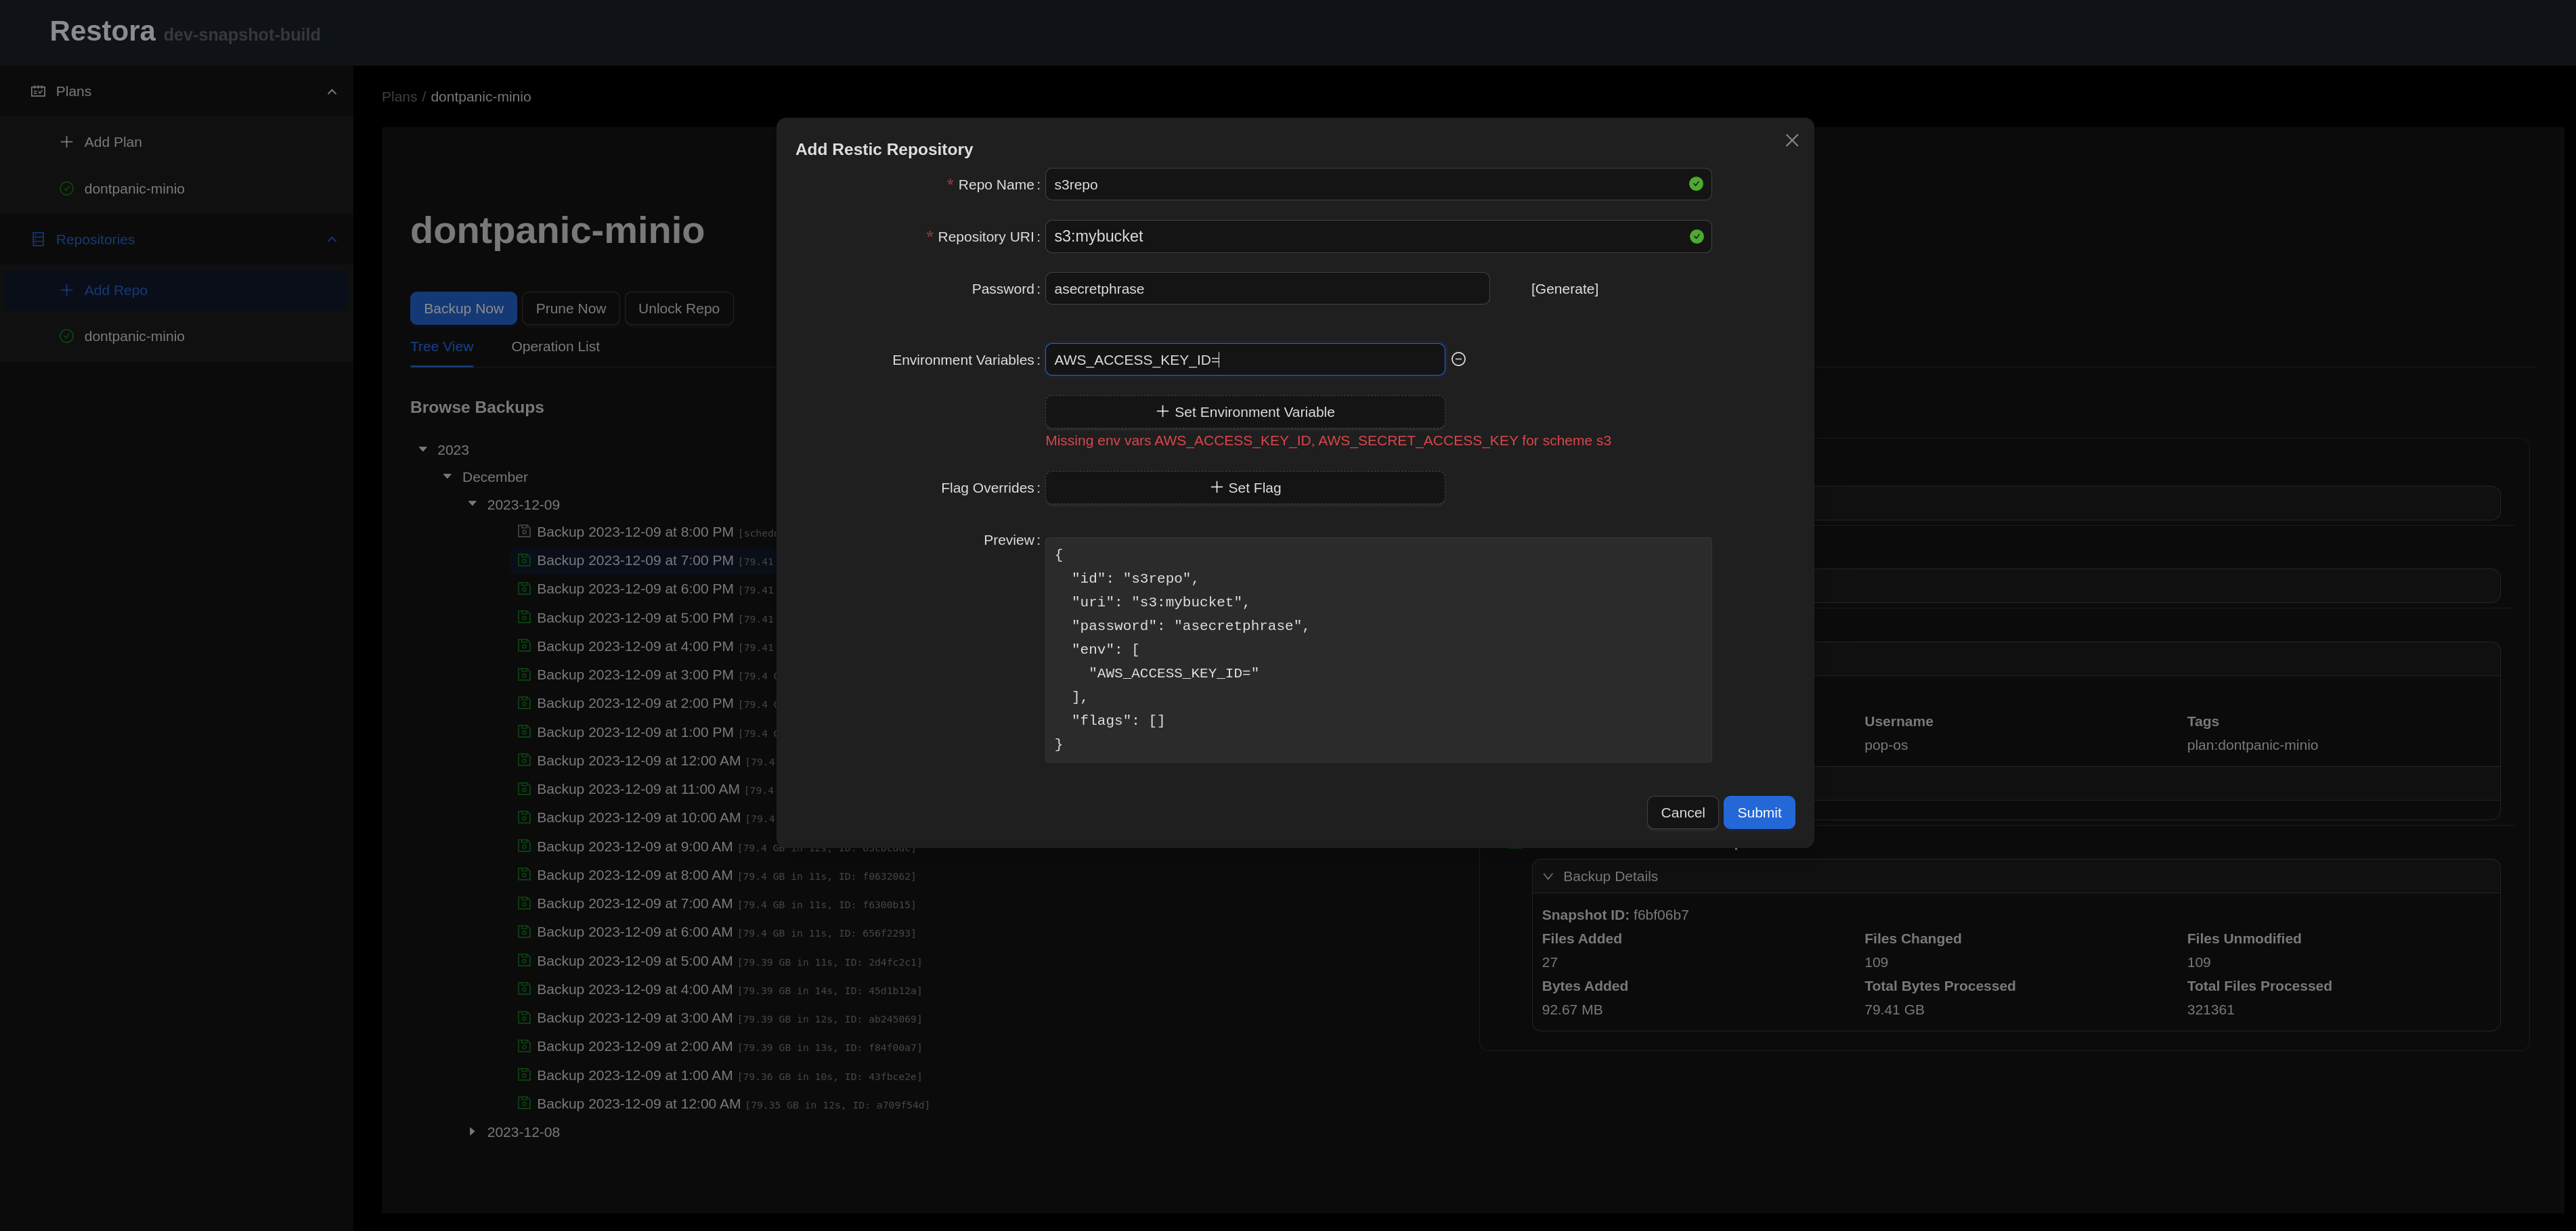This screenshot has height=1231, width=2576.
Task: Switch to the Operation List tab
Action: pos(555,347)
